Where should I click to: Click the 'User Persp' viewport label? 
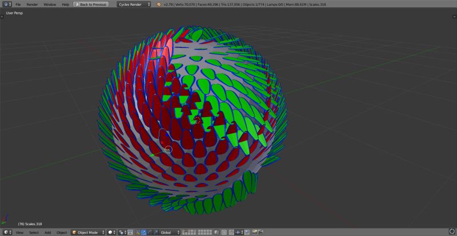14,13
